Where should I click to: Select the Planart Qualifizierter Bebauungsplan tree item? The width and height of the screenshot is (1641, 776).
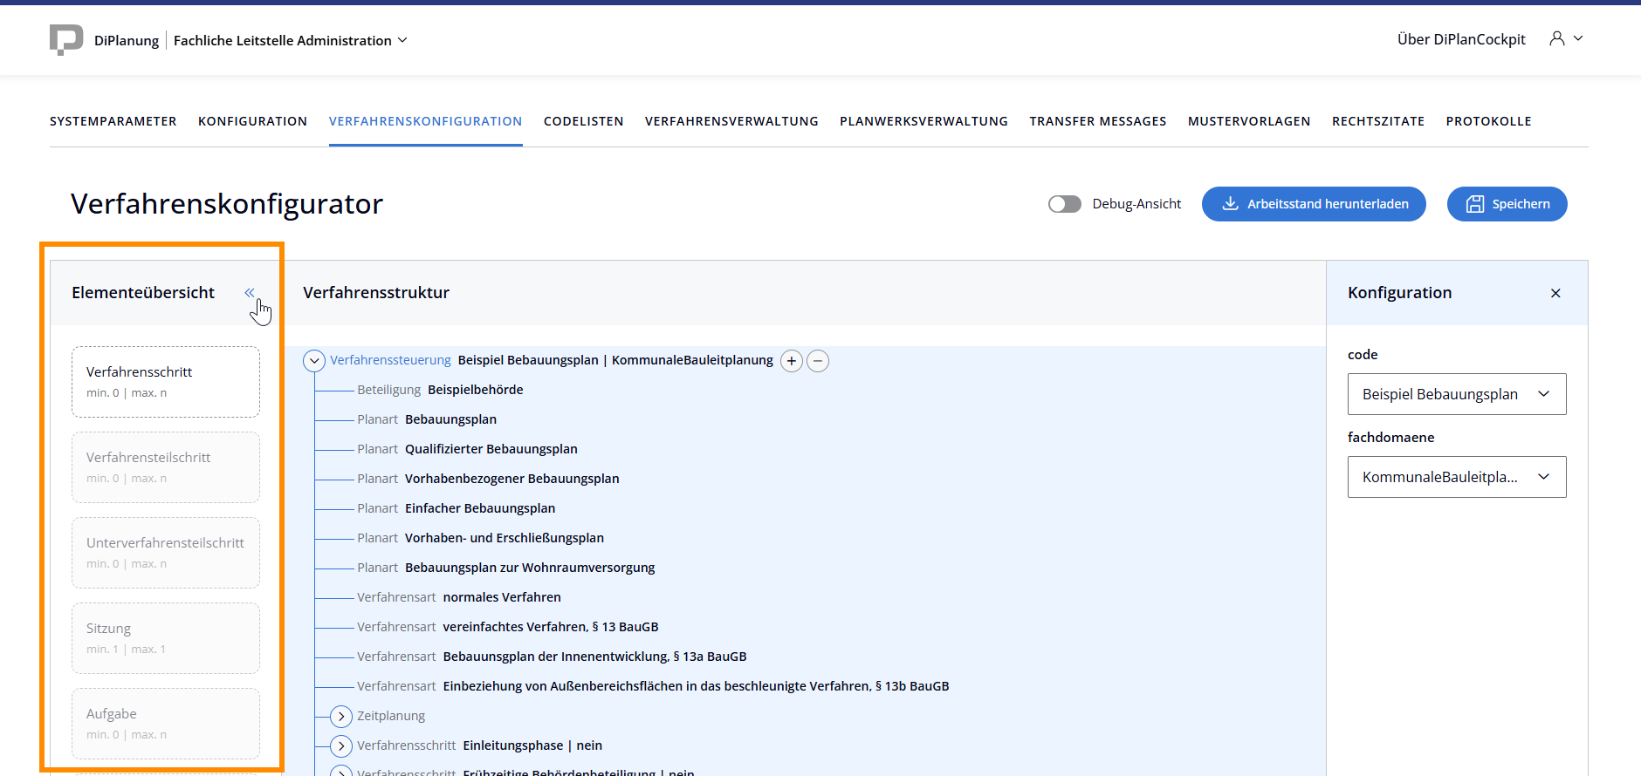(x=491, y=449)
